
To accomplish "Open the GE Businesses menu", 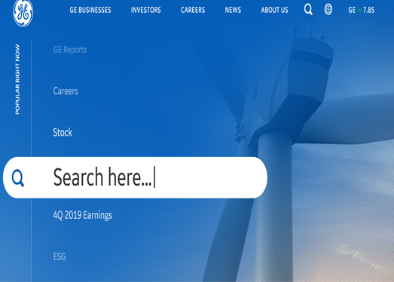I will point(90,10).
